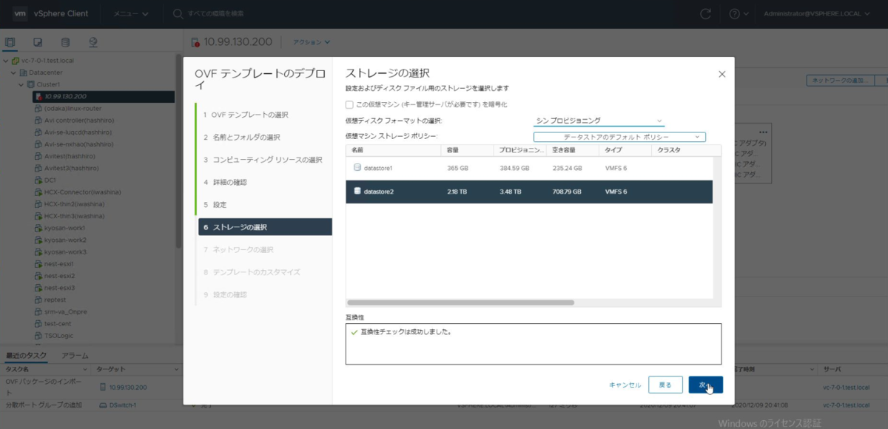The width and height of the screenshot is (888, 429).
Task: Click the Datacenter icon in the tree
Action: pos(24,72)
